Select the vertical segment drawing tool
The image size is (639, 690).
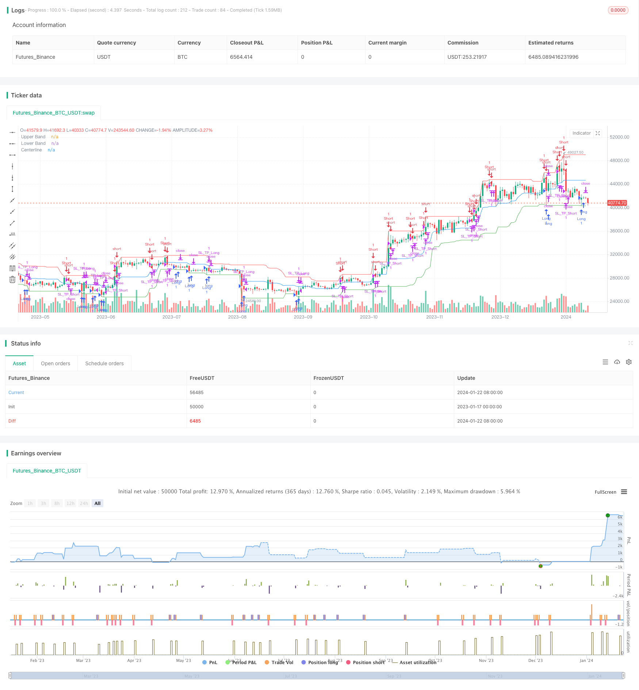point(12,189)
